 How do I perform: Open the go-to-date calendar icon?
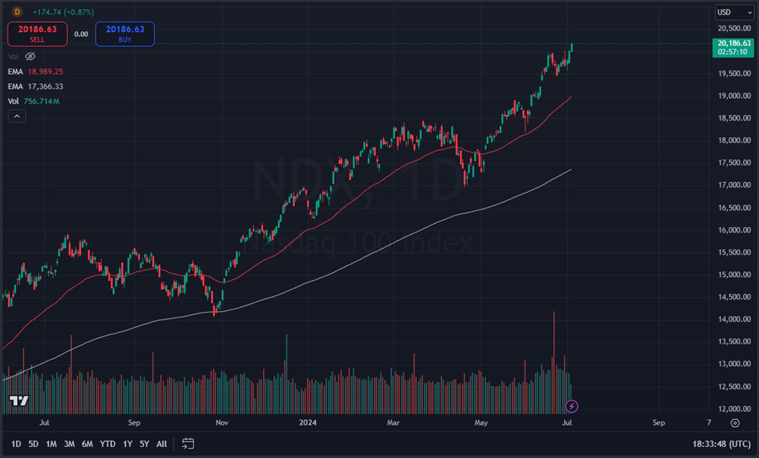tap(188, 443)
